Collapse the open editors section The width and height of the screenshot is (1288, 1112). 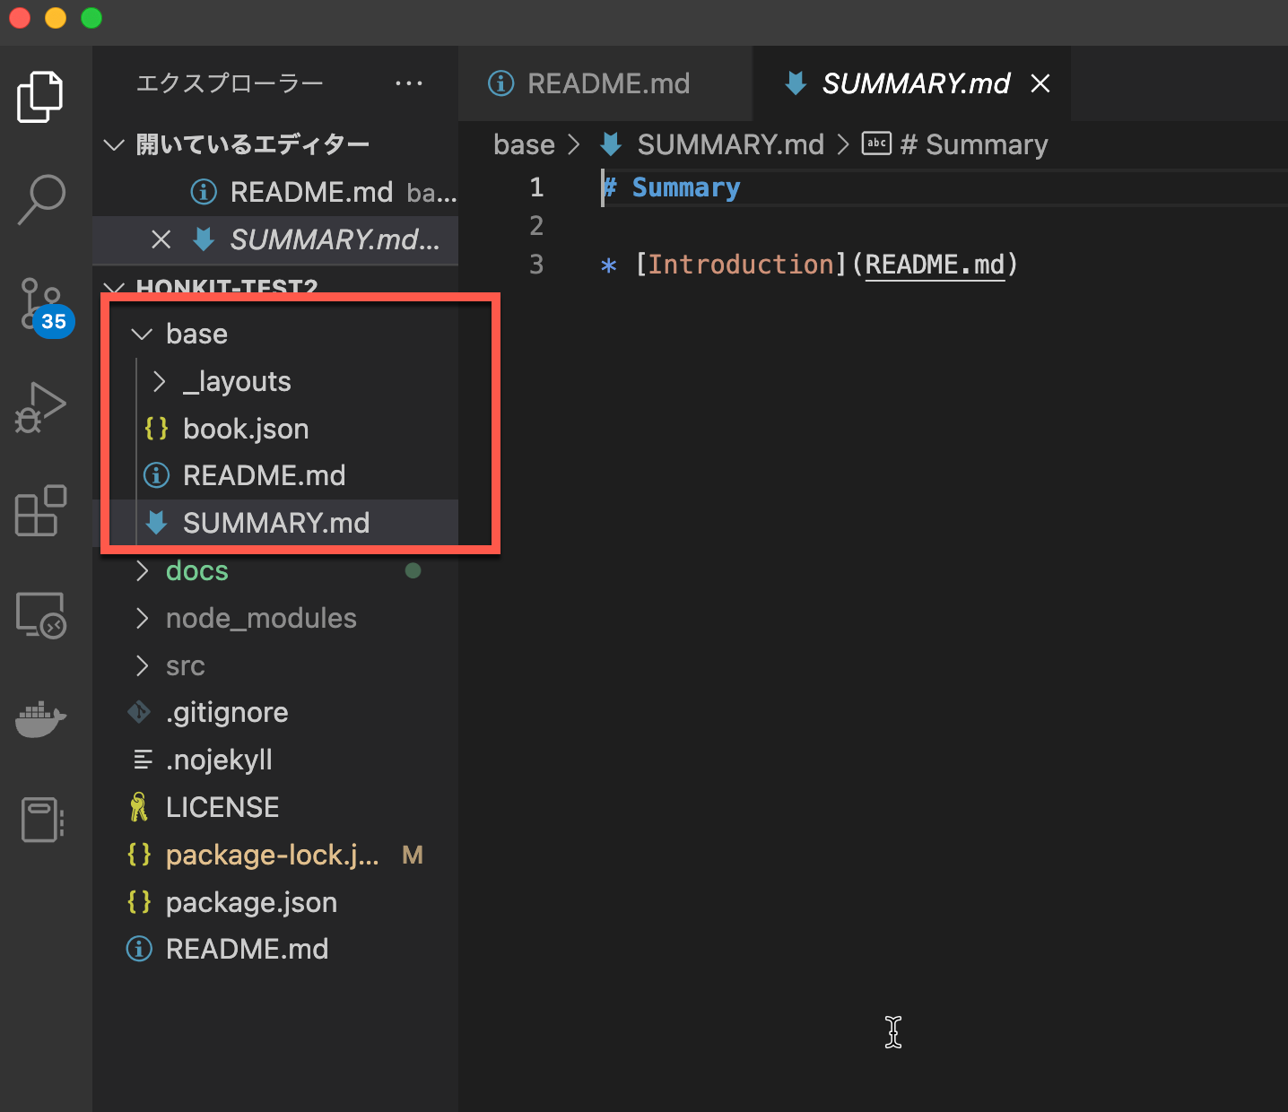[x=114, y=144]
